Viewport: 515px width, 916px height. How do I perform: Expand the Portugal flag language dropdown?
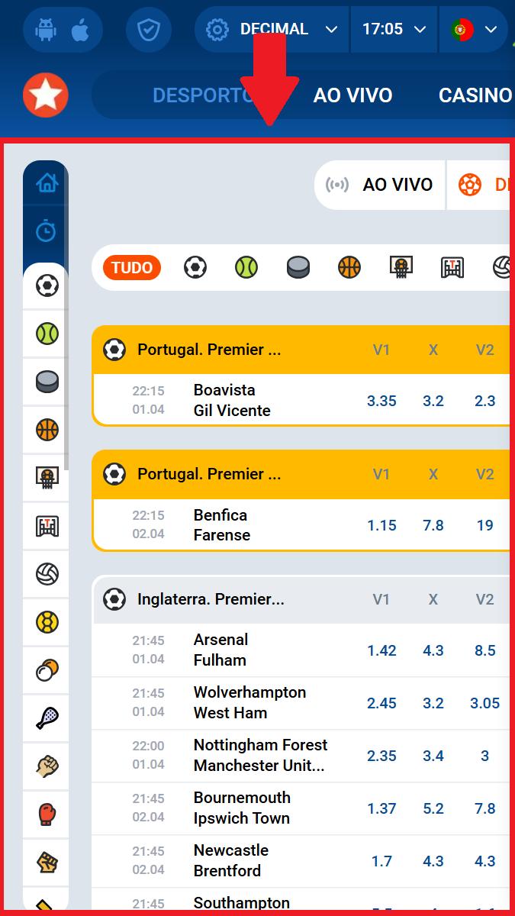coord(473,30)
